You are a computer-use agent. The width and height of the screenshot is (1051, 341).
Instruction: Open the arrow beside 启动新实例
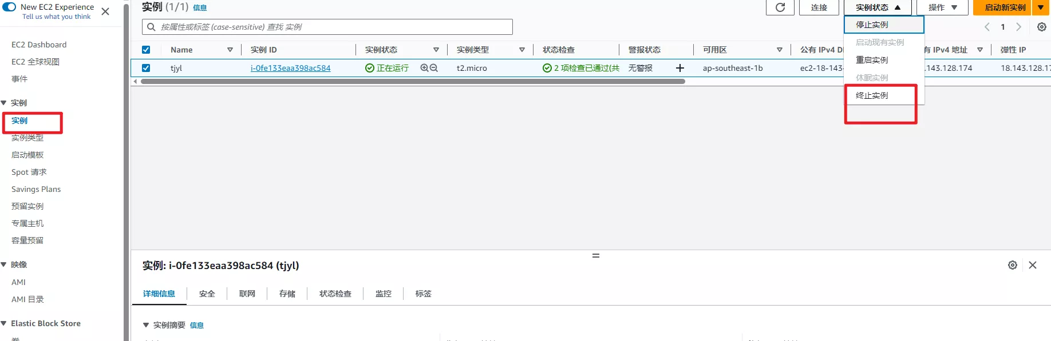[1041, 7]
